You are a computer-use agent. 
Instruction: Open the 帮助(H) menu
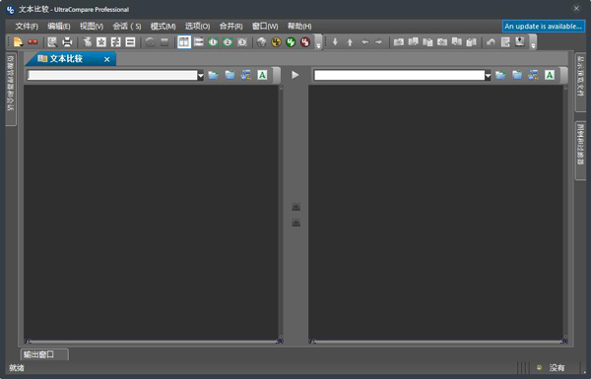pos(299,26)
